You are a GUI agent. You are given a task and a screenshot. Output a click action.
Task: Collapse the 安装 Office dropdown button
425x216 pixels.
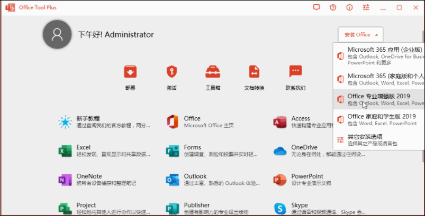(x=360, y=35)
